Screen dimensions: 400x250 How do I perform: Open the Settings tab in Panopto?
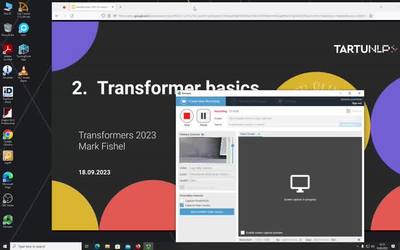[288, 102]
